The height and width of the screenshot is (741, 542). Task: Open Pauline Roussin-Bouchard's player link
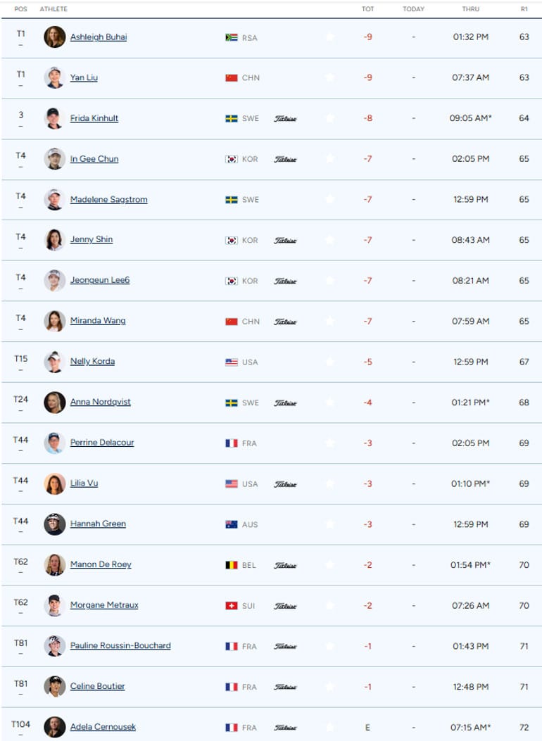(120, 645)
